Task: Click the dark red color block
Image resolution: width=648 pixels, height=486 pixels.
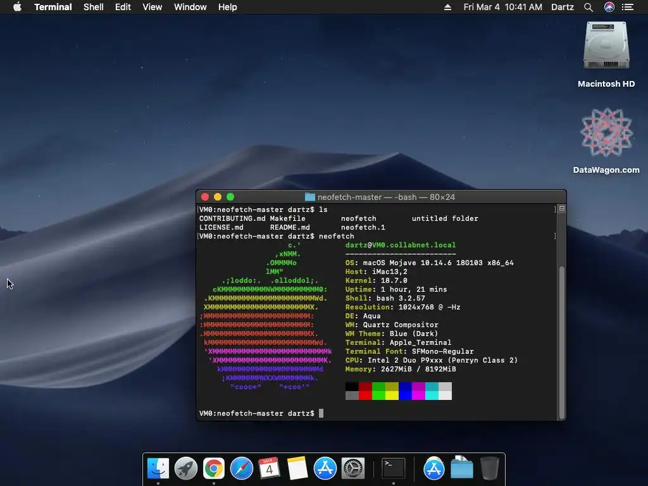Action: click(365, 387)
